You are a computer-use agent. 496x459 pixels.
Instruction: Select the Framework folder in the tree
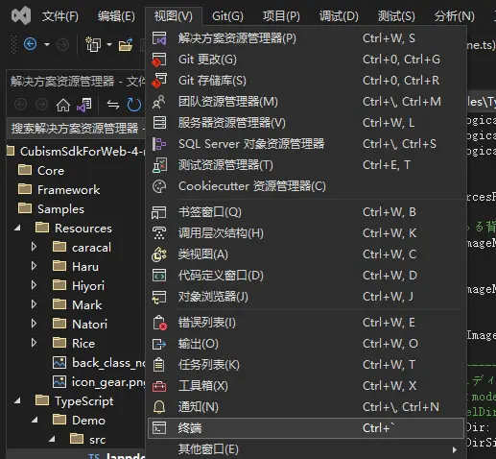click(69, 190)
